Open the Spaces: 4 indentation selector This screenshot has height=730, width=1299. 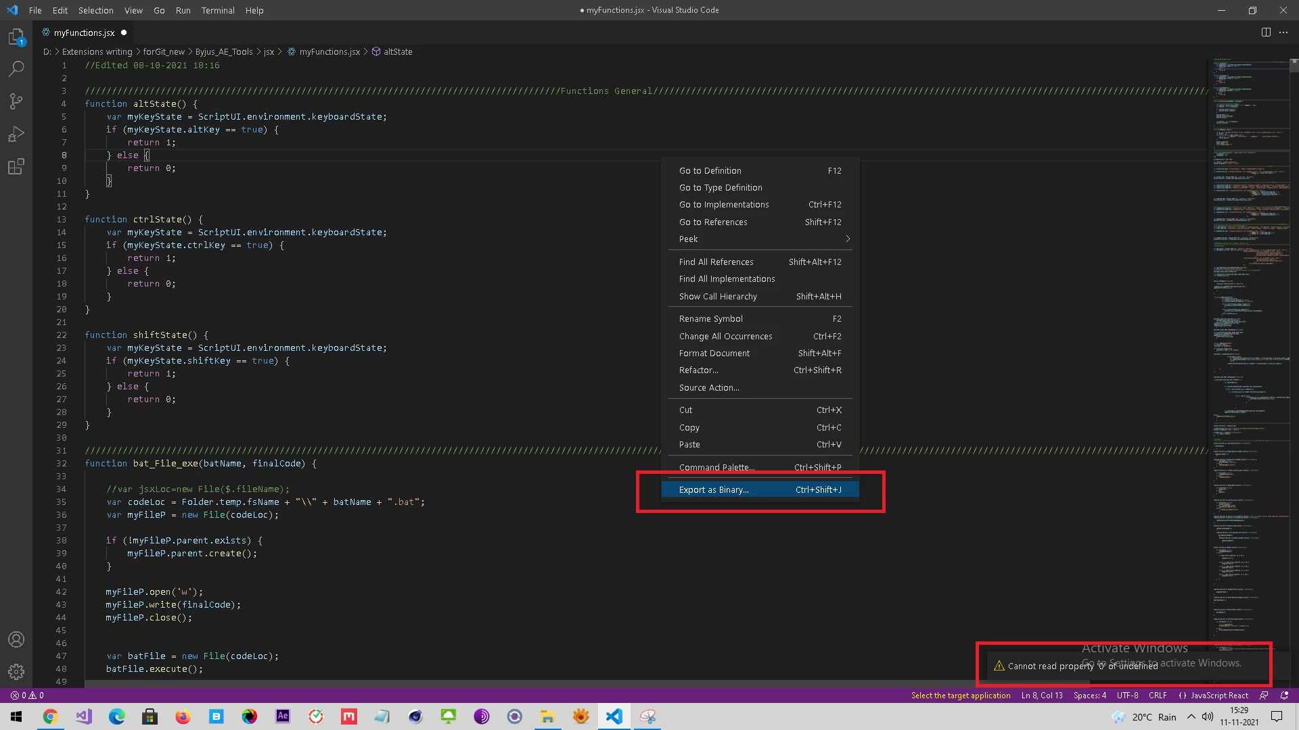1089,695
